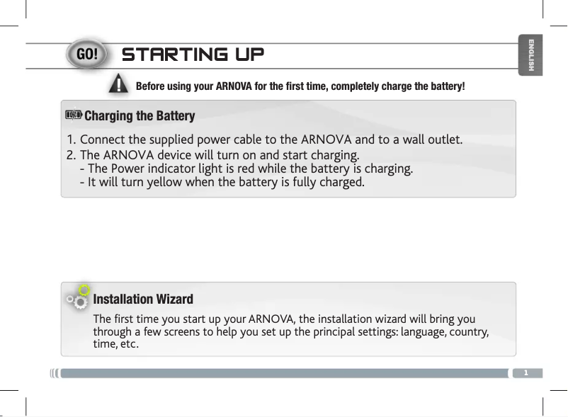Click the line about turning yellow when charged
Screen dimensions: 568x417
tap(223, 183)
